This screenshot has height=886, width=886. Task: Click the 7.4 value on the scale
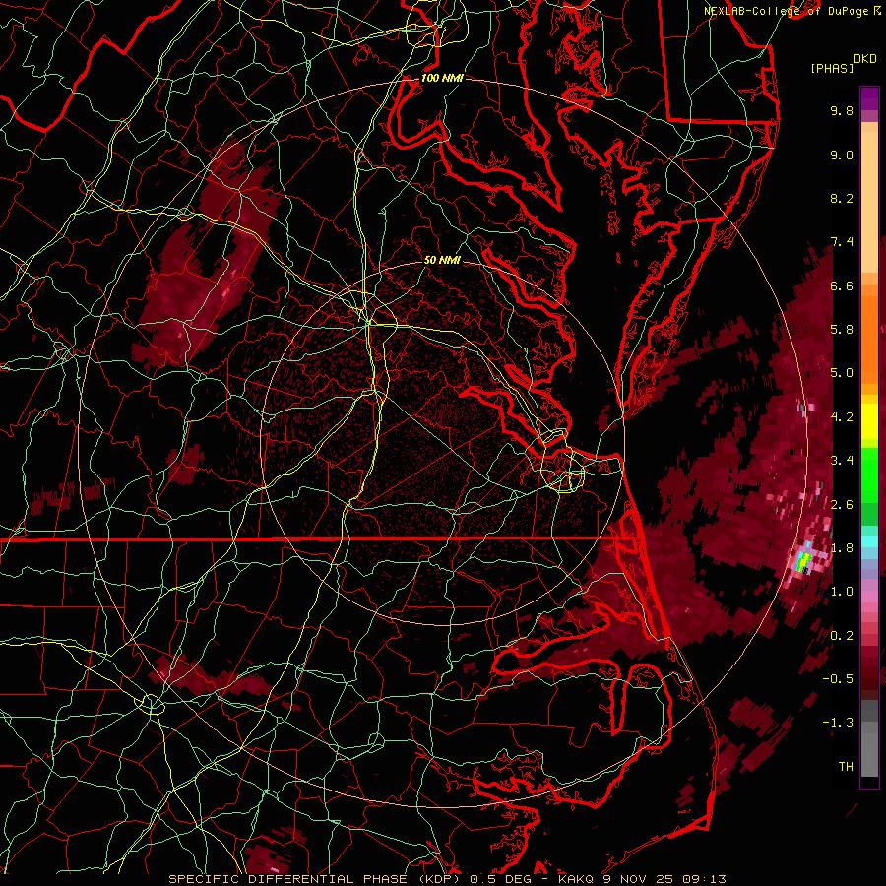point(842,242)
